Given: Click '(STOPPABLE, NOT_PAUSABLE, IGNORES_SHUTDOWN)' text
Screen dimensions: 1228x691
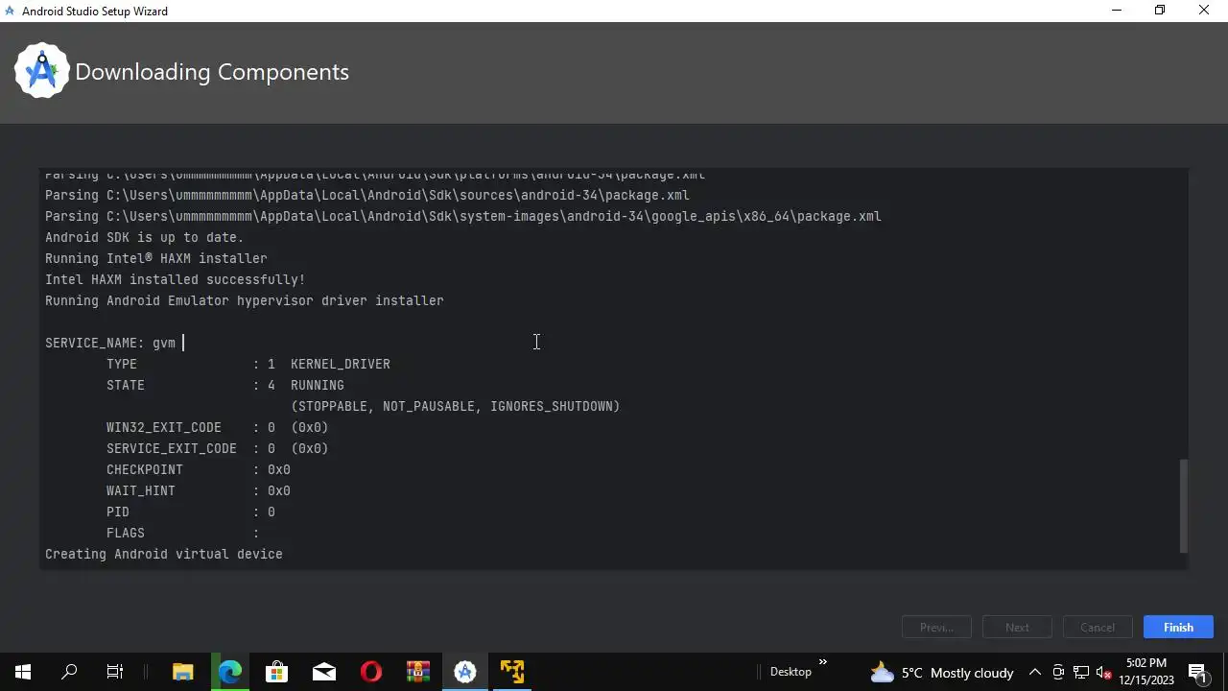Looking at the screenshot, I should click(x=456, y=406).
